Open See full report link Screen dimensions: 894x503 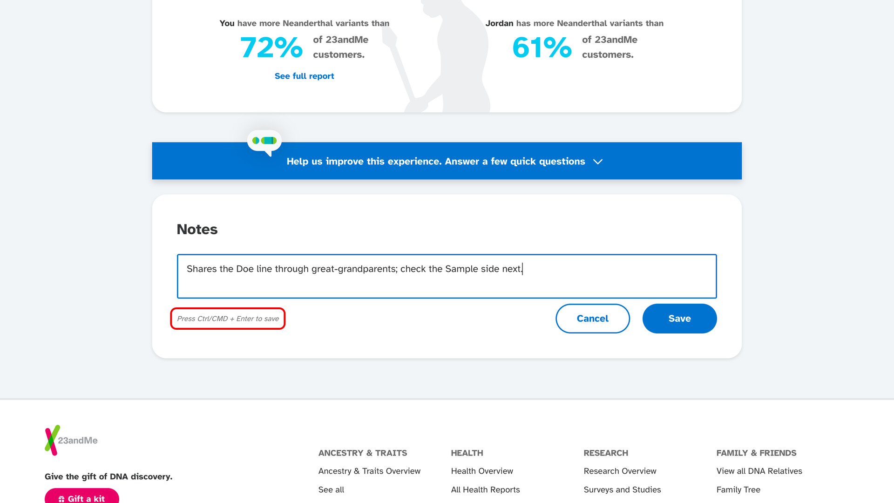tap(304, 76)
